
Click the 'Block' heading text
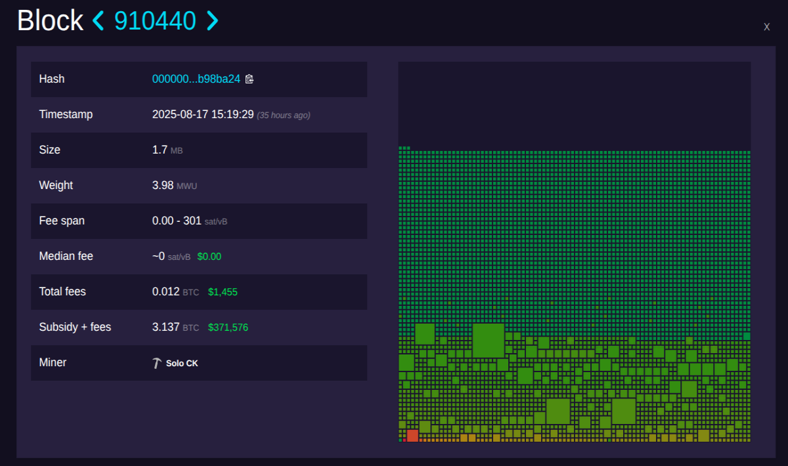tap(50, 21)
